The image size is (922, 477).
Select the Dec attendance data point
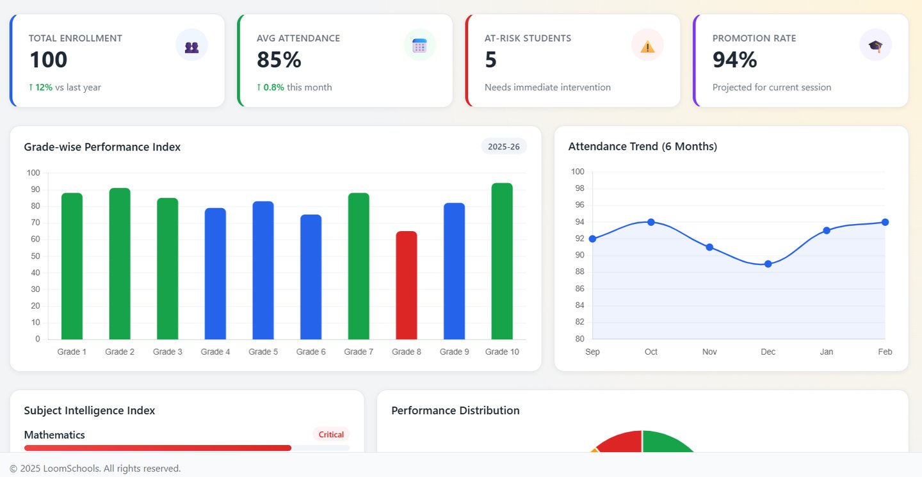(x=768, y=264)
